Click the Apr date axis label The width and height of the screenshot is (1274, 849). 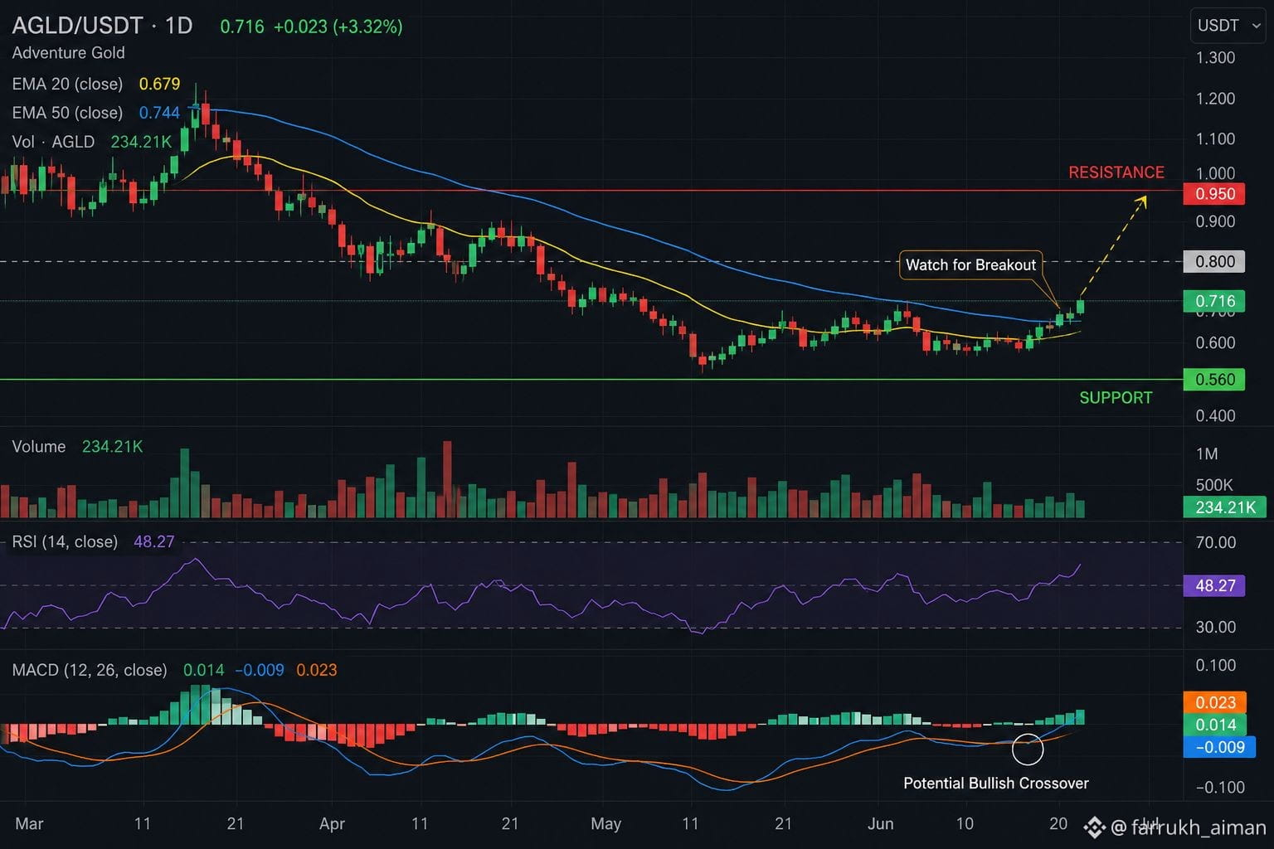click(x=332, y=824)
